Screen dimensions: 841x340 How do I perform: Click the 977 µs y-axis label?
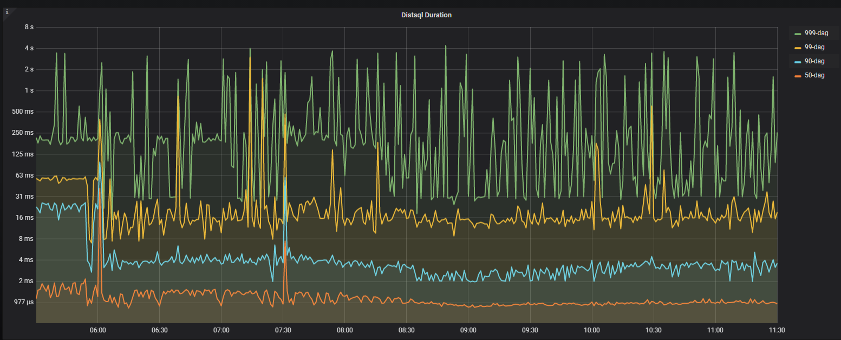[x=24, y=302]
